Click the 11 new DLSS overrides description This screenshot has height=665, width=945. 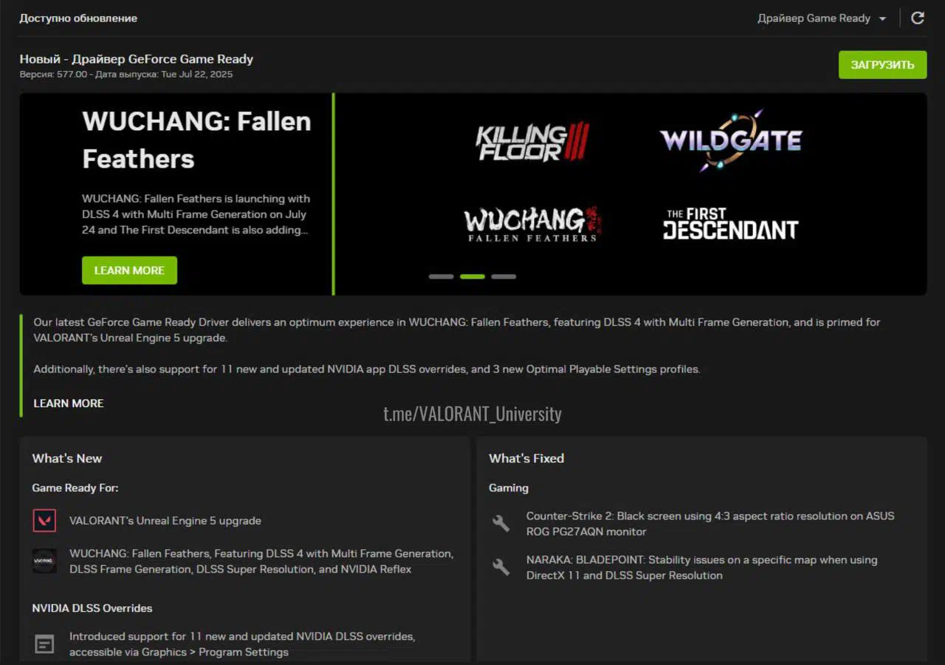(242, 644)
